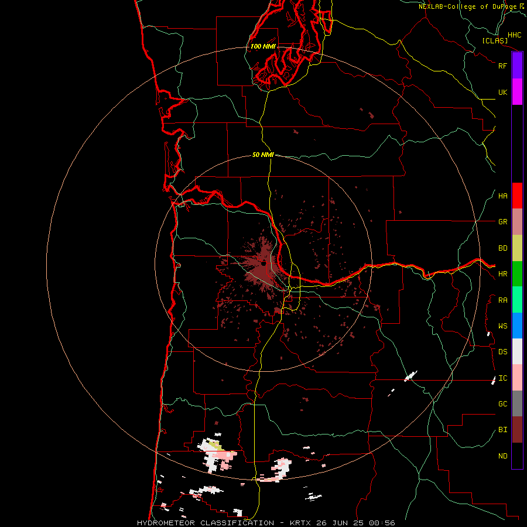Select the RA legend label
Viewport: 527px width, 527px height.
click(x=502, y=300)
